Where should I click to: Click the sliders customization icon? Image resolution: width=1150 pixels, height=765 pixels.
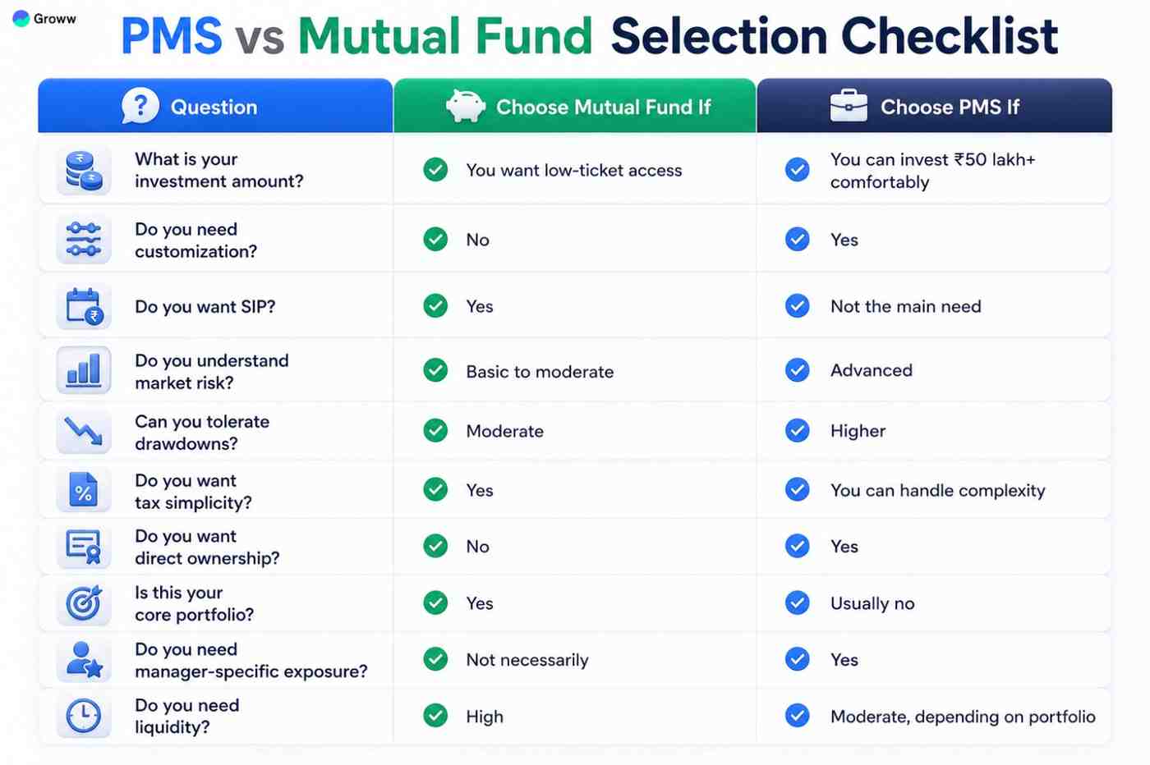coord(83,240)
